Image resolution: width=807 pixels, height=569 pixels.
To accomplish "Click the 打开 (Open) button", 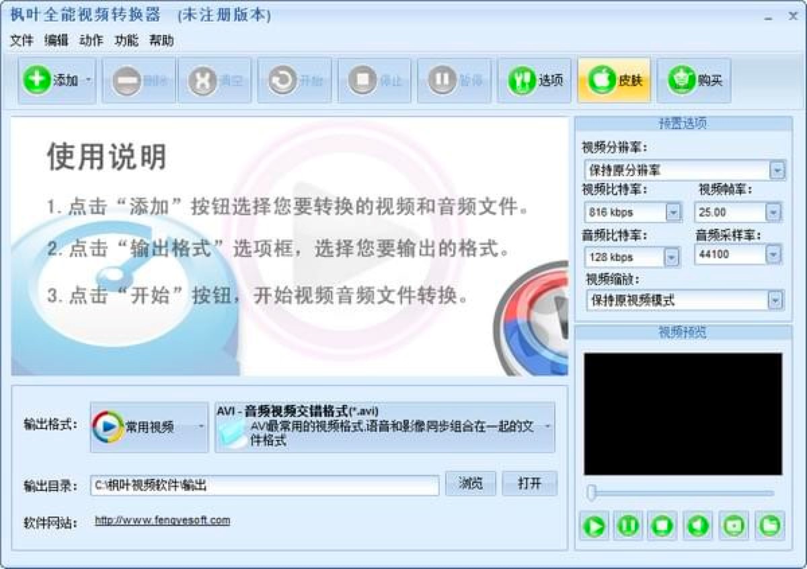I will click(530, 484).
